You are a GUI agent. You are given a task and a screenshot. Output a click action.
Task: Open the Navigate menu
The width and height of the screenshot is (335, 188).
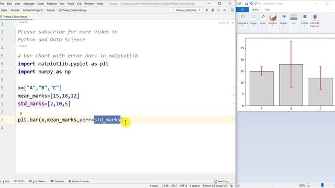(29, 4)
